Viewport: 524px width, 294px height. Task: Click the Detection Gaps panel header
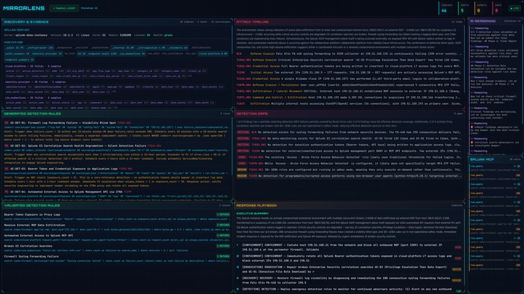[349, 114]
